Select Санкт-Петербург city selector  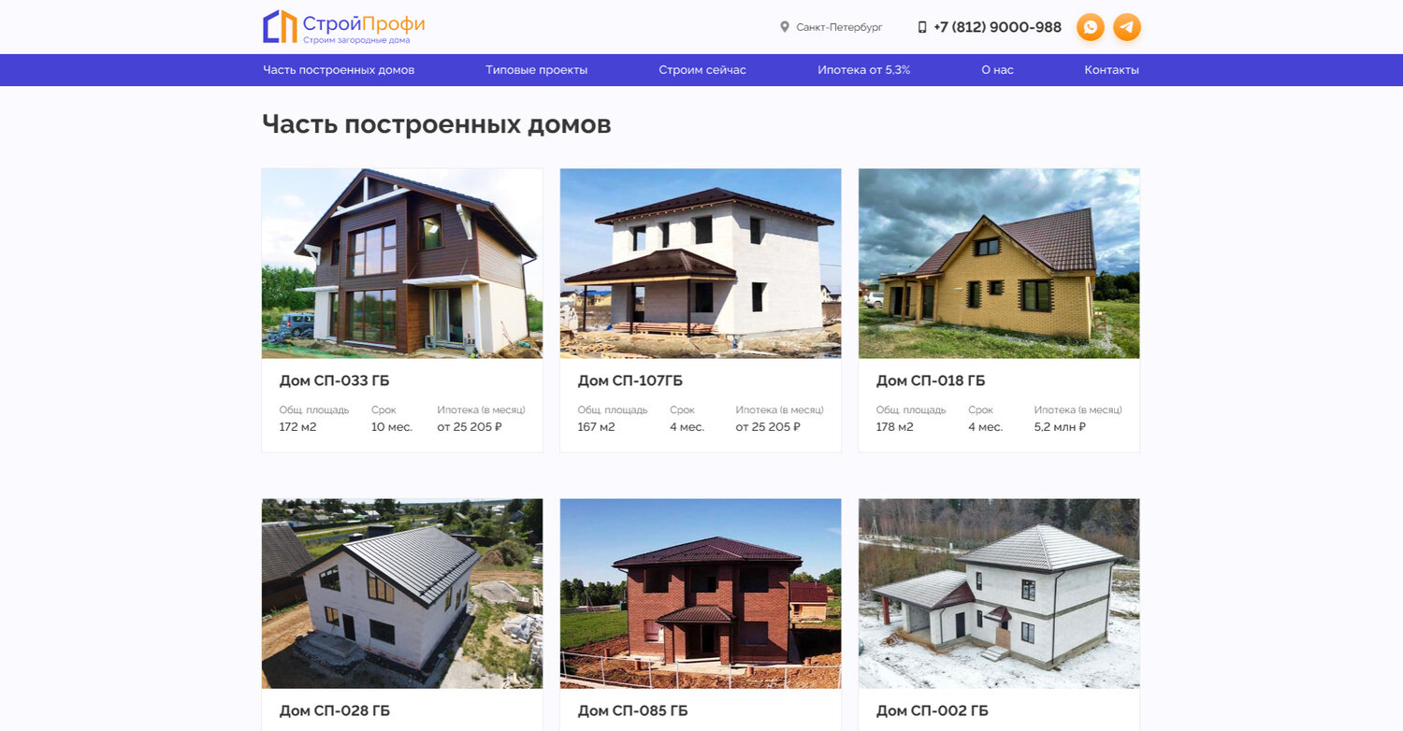(x=839, y=27)
